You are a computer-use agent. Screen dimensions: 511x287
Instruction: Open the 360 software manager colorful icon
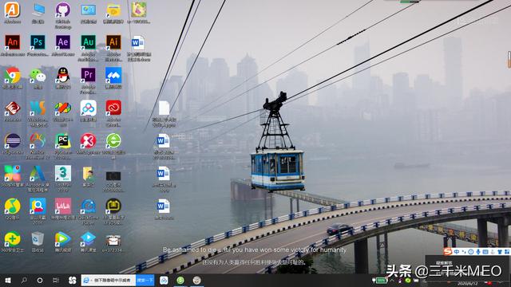pyautogui.click(x=13, y=173)
